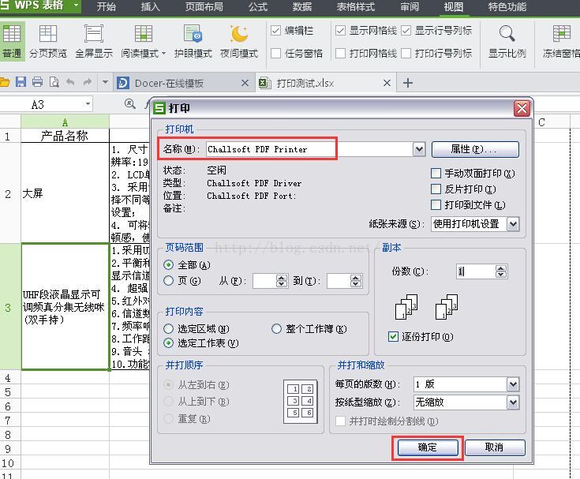Open quick access toolbar customize arrow
The width and height of the screenshot is (580, 479).
click(x=105, y=82)
